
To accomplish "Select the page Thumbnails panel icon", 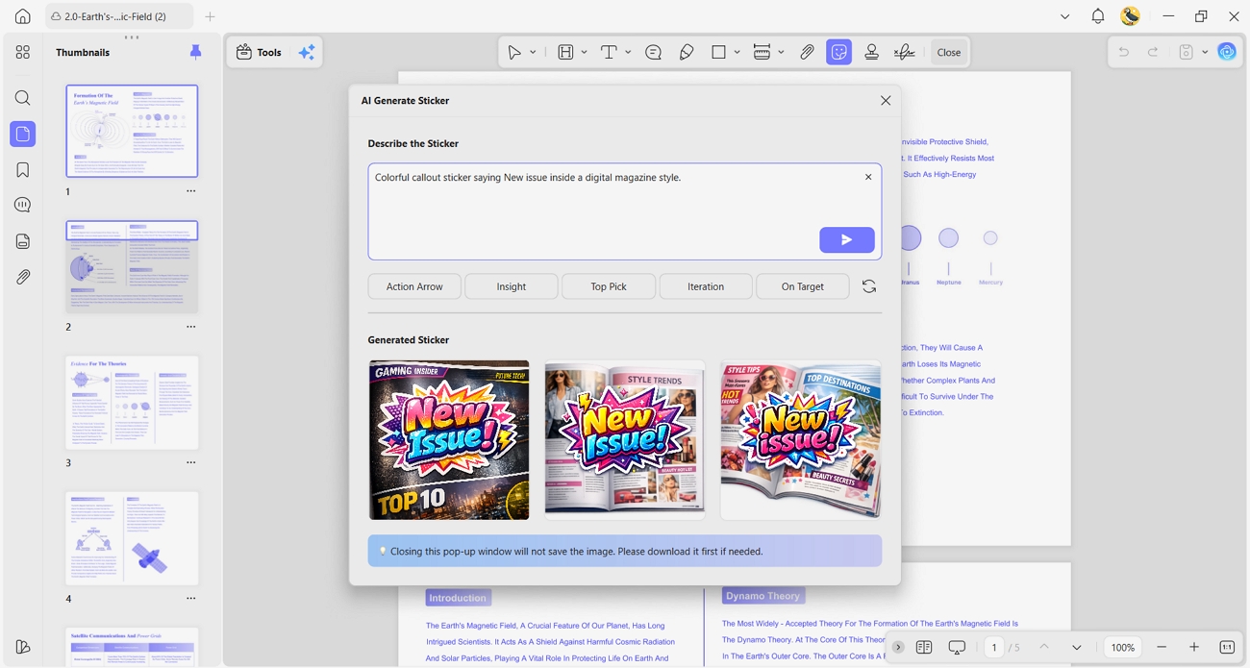I will [x=23, y=134].
